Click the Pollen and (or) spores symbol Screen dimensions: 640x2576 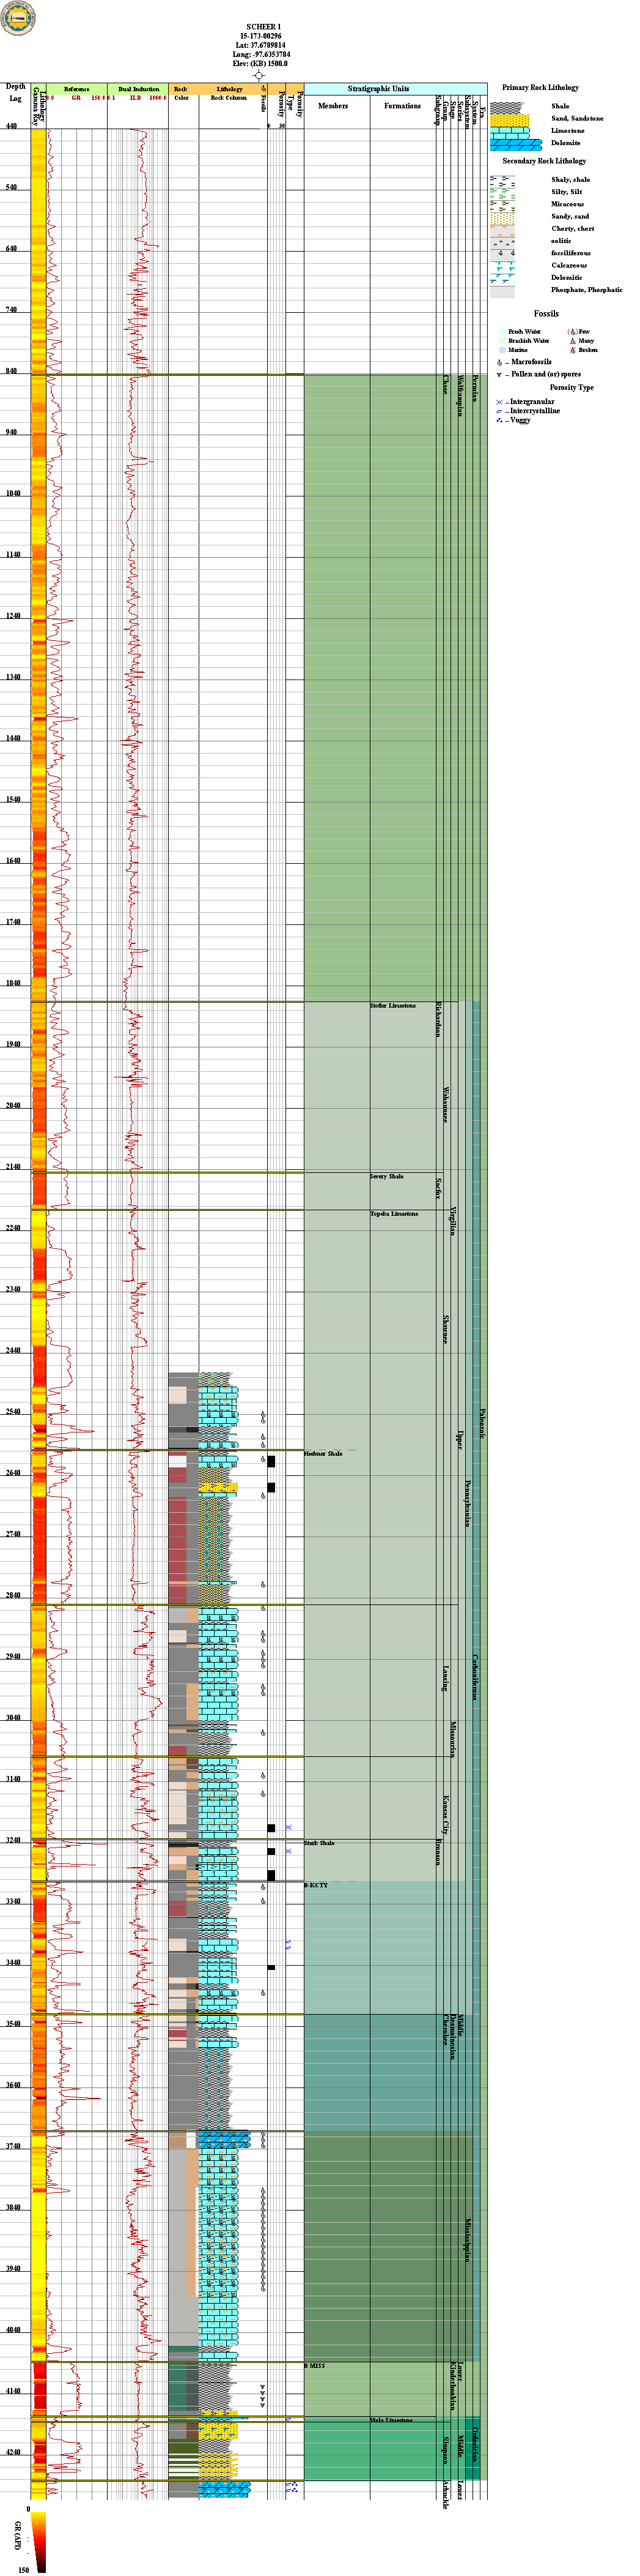click(x=499, y=375)
